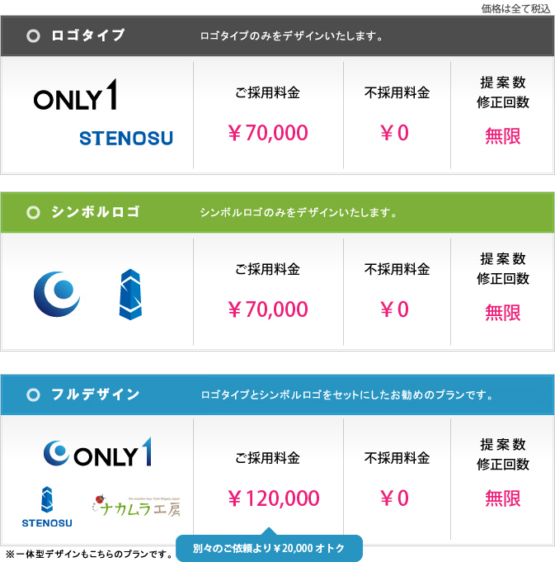Click the 一体型デザイン footnote text

[90, 554]
